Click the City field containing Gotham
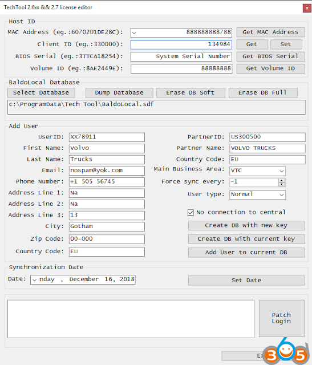This screenshot has width=312, height=365. point(107,226)
